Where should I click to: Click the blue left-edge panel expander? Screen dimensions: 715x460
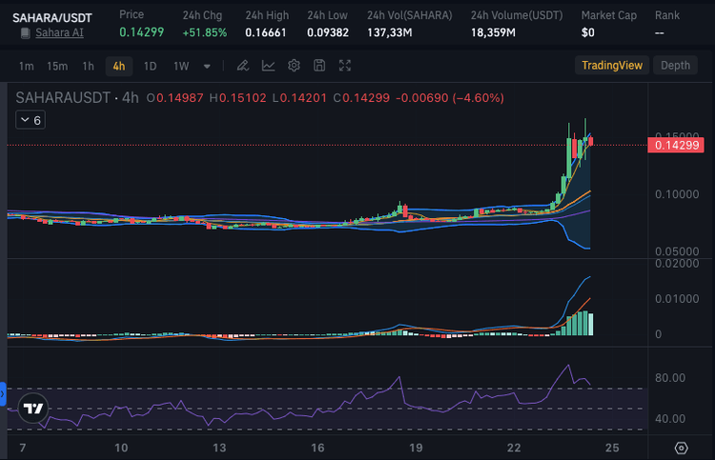point(3,391)
